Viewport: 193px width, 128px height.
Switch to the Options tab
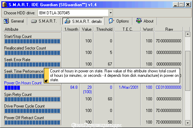[119, 21]
